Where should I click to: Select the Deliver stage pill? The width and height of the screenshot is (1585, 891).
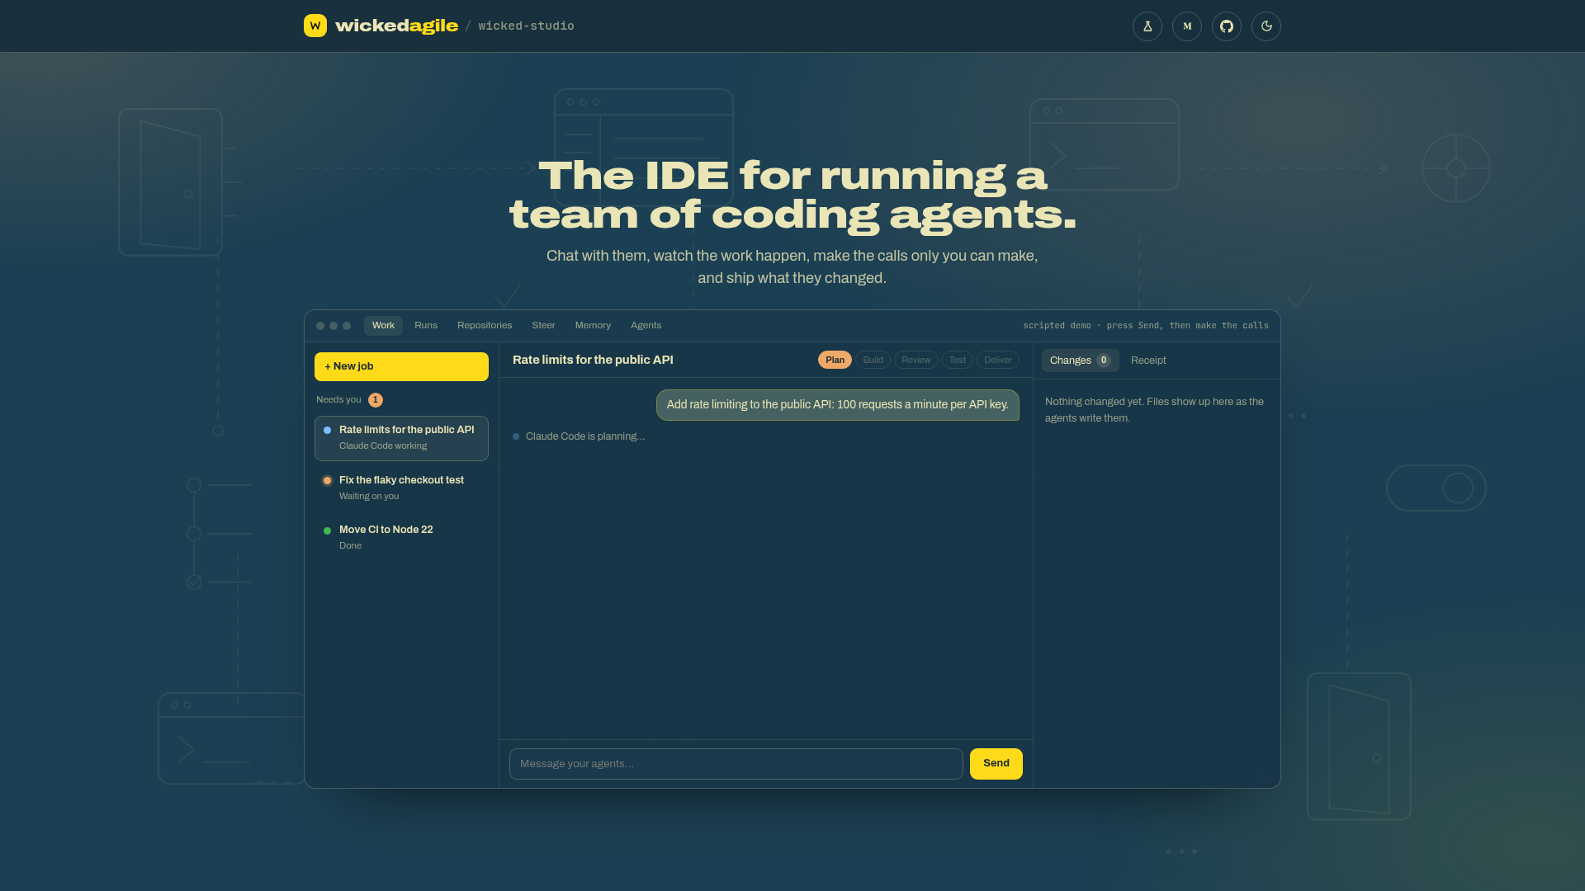coord(997,361)
